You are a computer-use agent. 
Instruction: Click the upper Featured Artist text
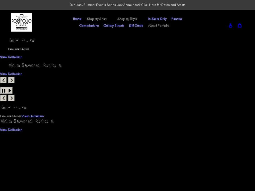(18, 49)
